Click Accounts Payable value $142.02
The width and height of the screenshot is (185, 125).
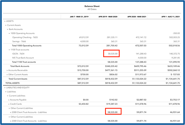[113, 100]
